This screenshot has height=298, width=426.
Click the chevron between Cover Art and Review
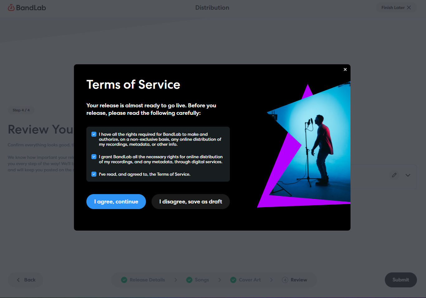point(271,280)
